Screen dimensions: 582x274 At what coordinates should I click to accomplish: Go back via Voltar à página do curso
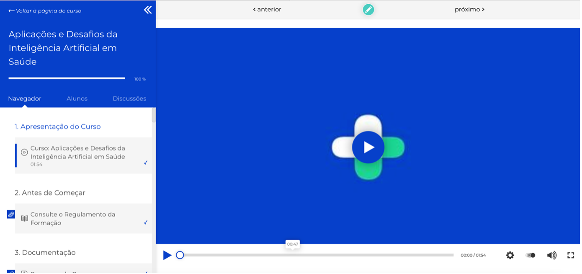coord(45,11)
